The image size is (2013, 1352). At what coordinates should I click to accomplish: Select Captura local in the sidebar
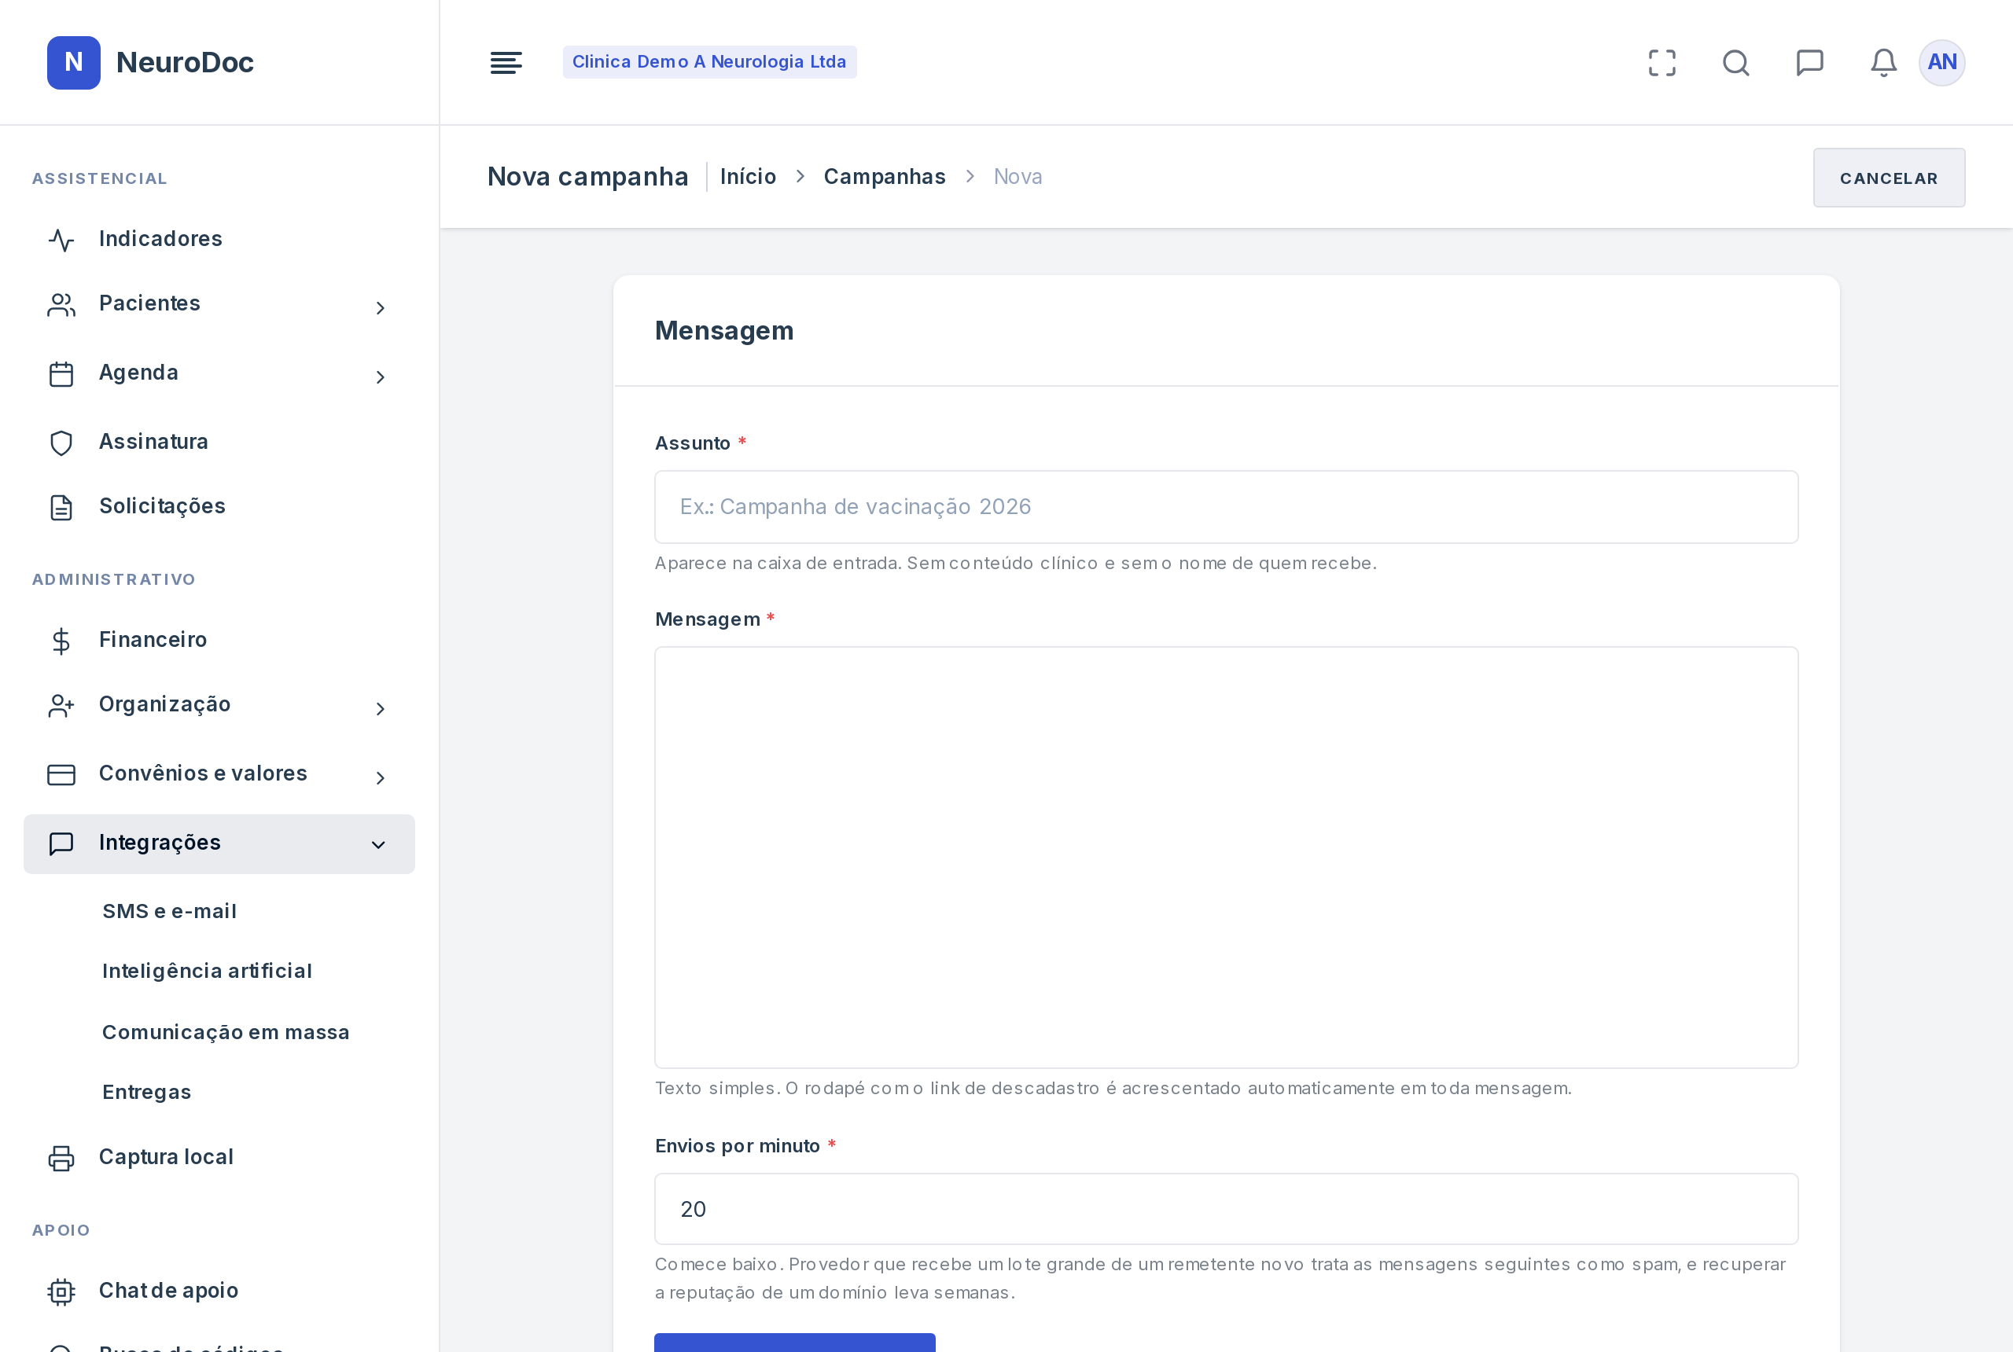[x=219, y=1158]
